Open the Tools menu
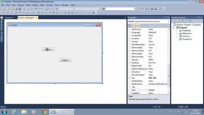This screenshot has height=115, width=204. pos(57,5)
